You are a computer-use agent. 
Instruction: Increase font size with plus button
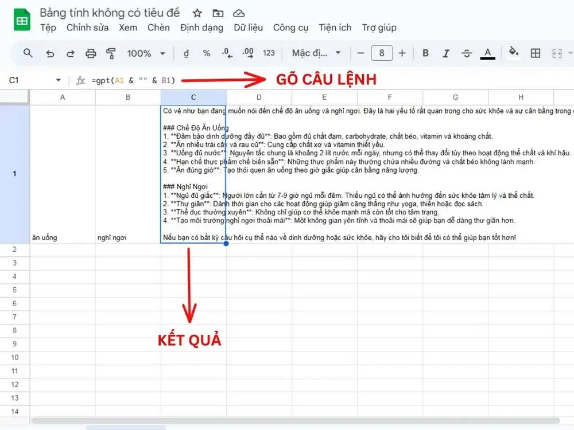[x=402, y=53]
